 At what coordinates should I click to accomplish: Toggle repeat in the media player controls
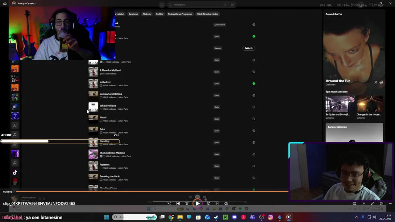tap(226, 203)
